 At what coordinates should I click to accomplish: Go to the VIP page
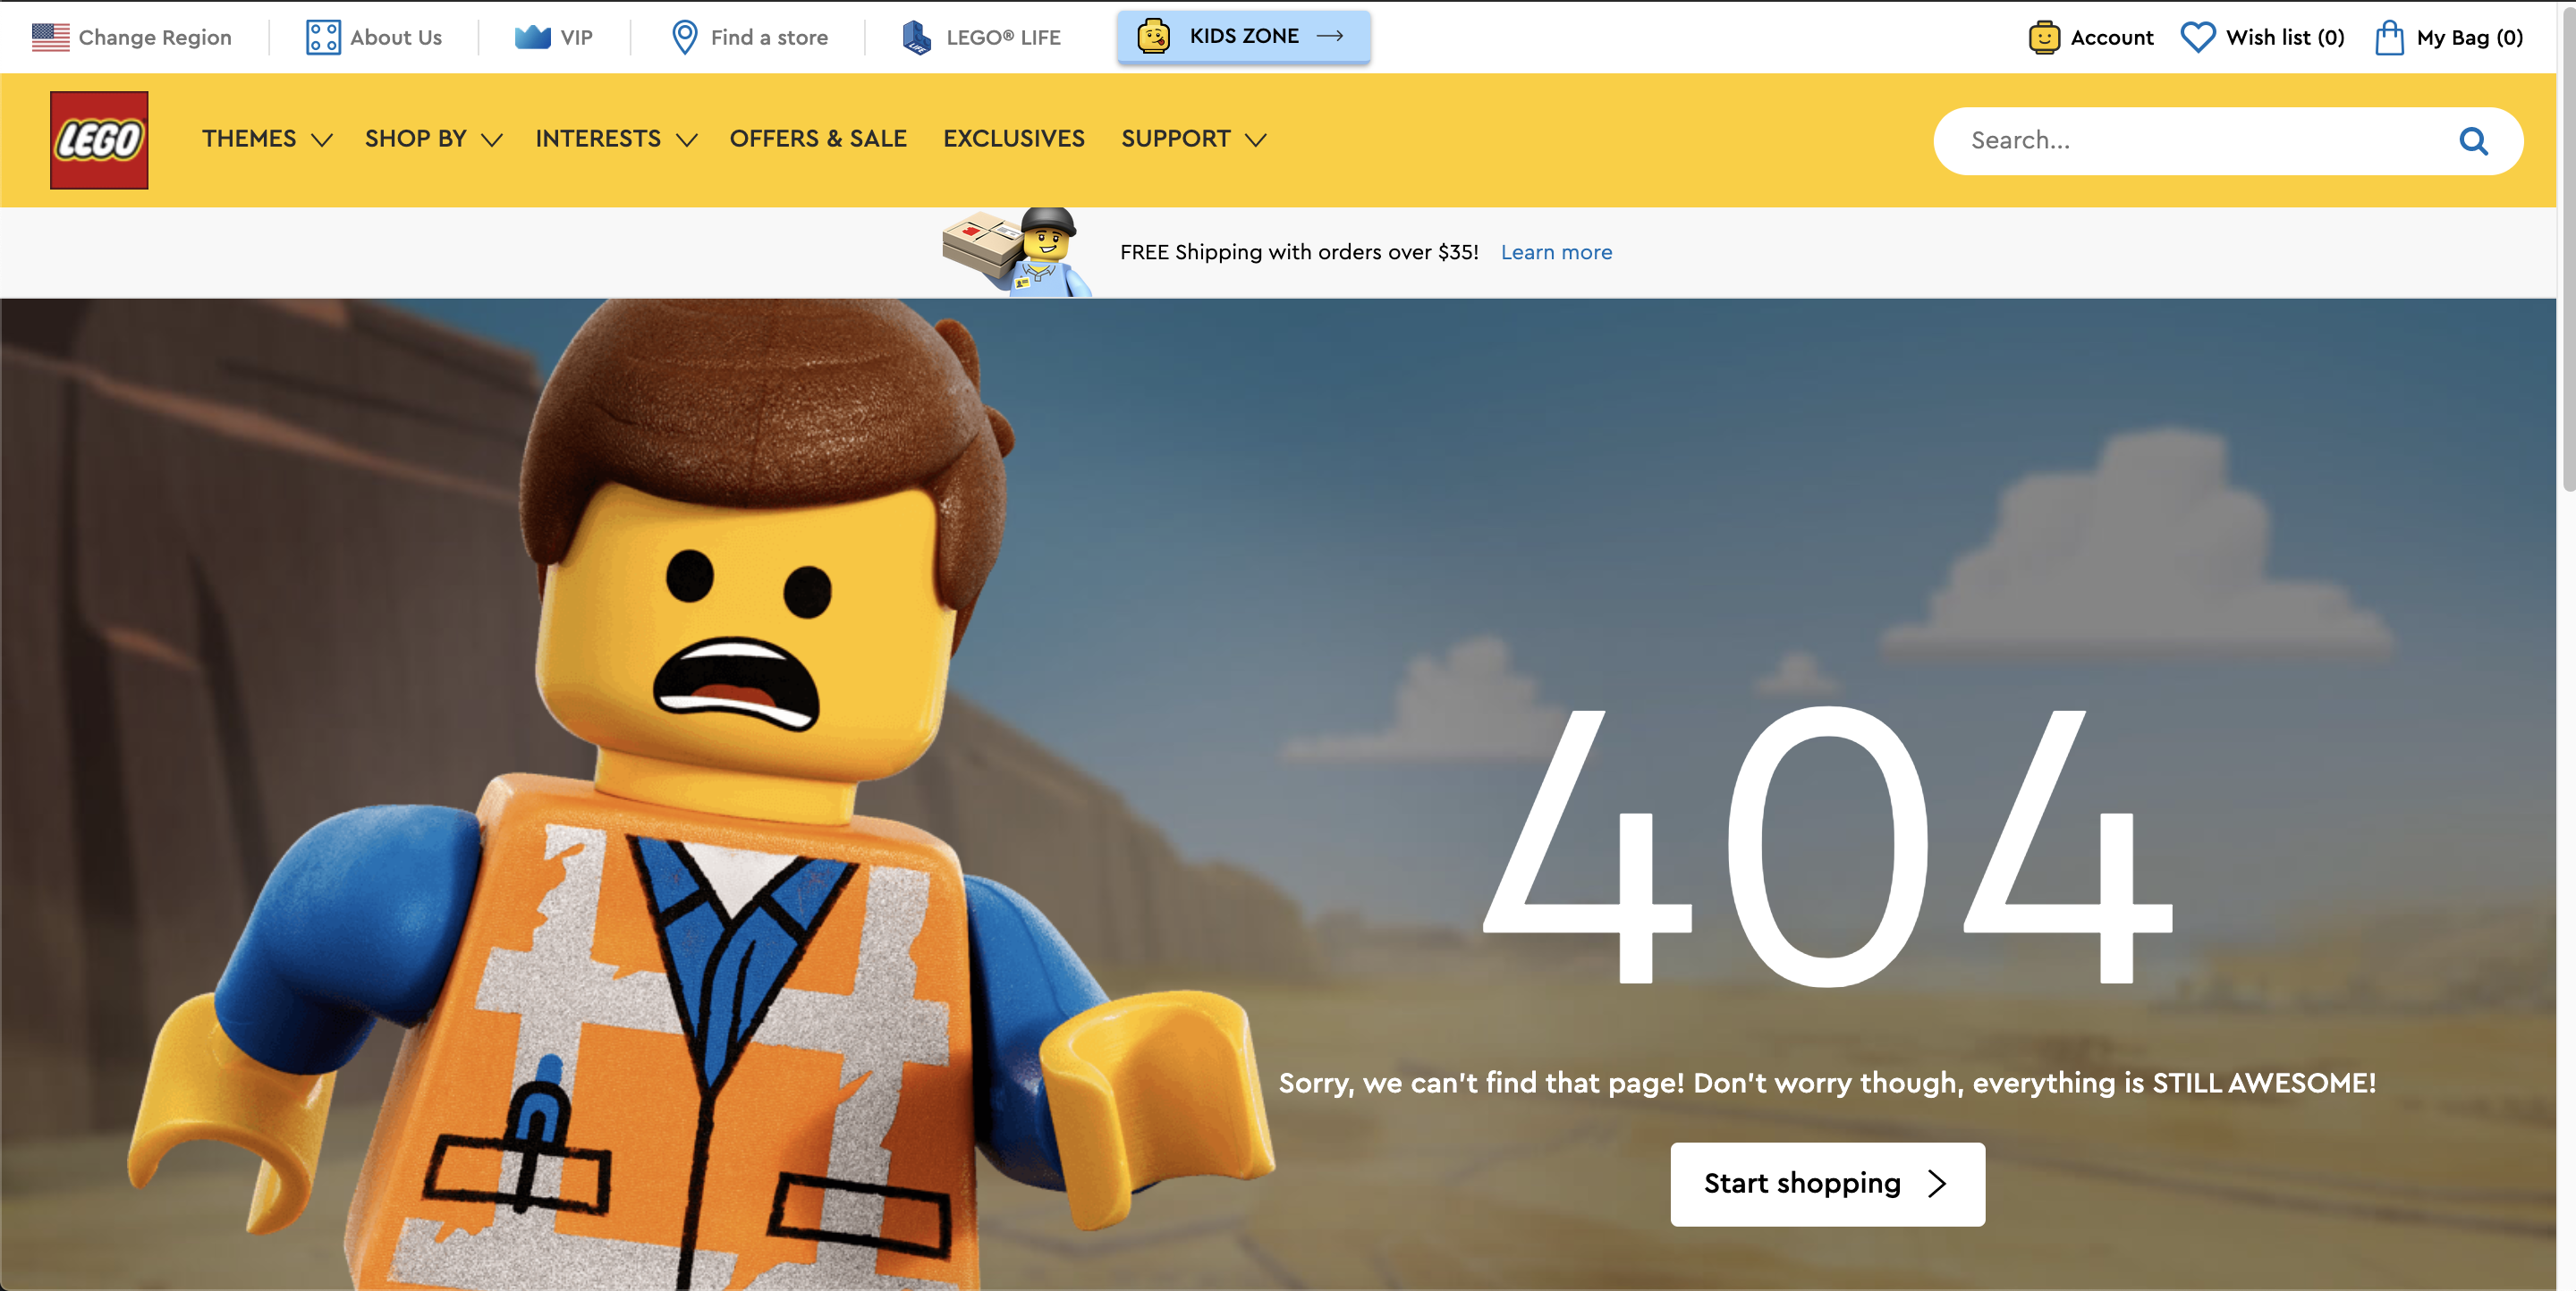[x=553, y=37]
